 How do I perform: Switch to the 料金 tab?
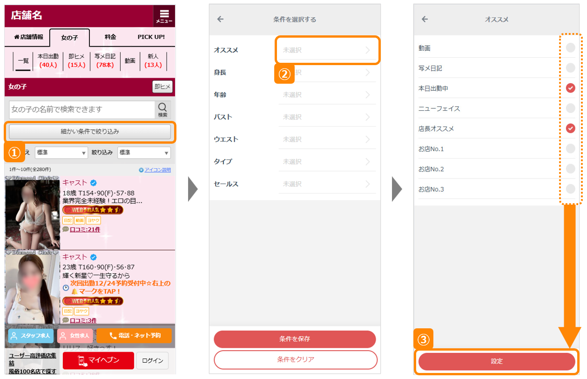point(110,37)
